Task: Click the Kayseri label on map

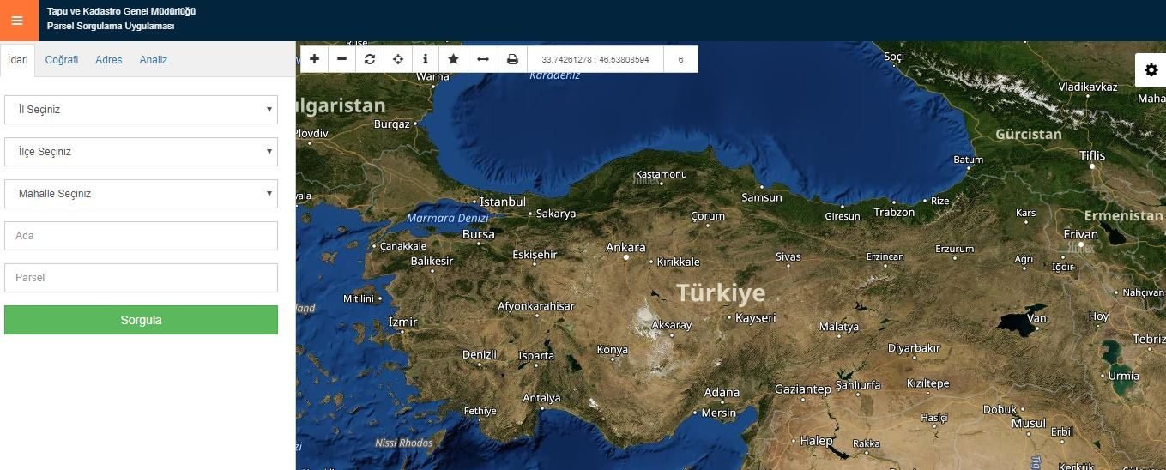Action: coord(756,317)
